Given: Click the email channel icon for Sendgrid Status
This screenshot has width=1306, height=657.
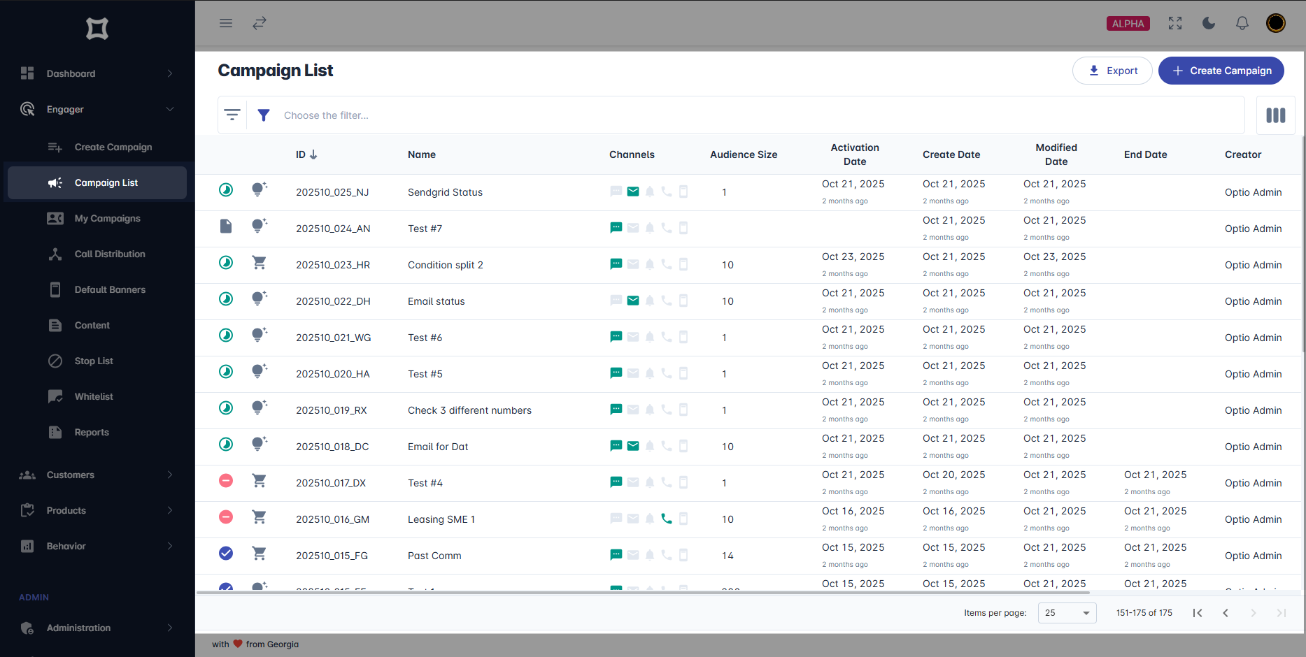Looking at the screenshot, I should (x=633, y=192).
